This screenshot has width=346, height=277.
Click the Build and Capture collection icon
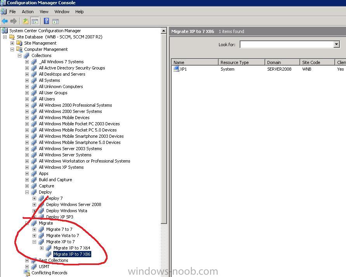pyautogui.click(x=34, y=180)
